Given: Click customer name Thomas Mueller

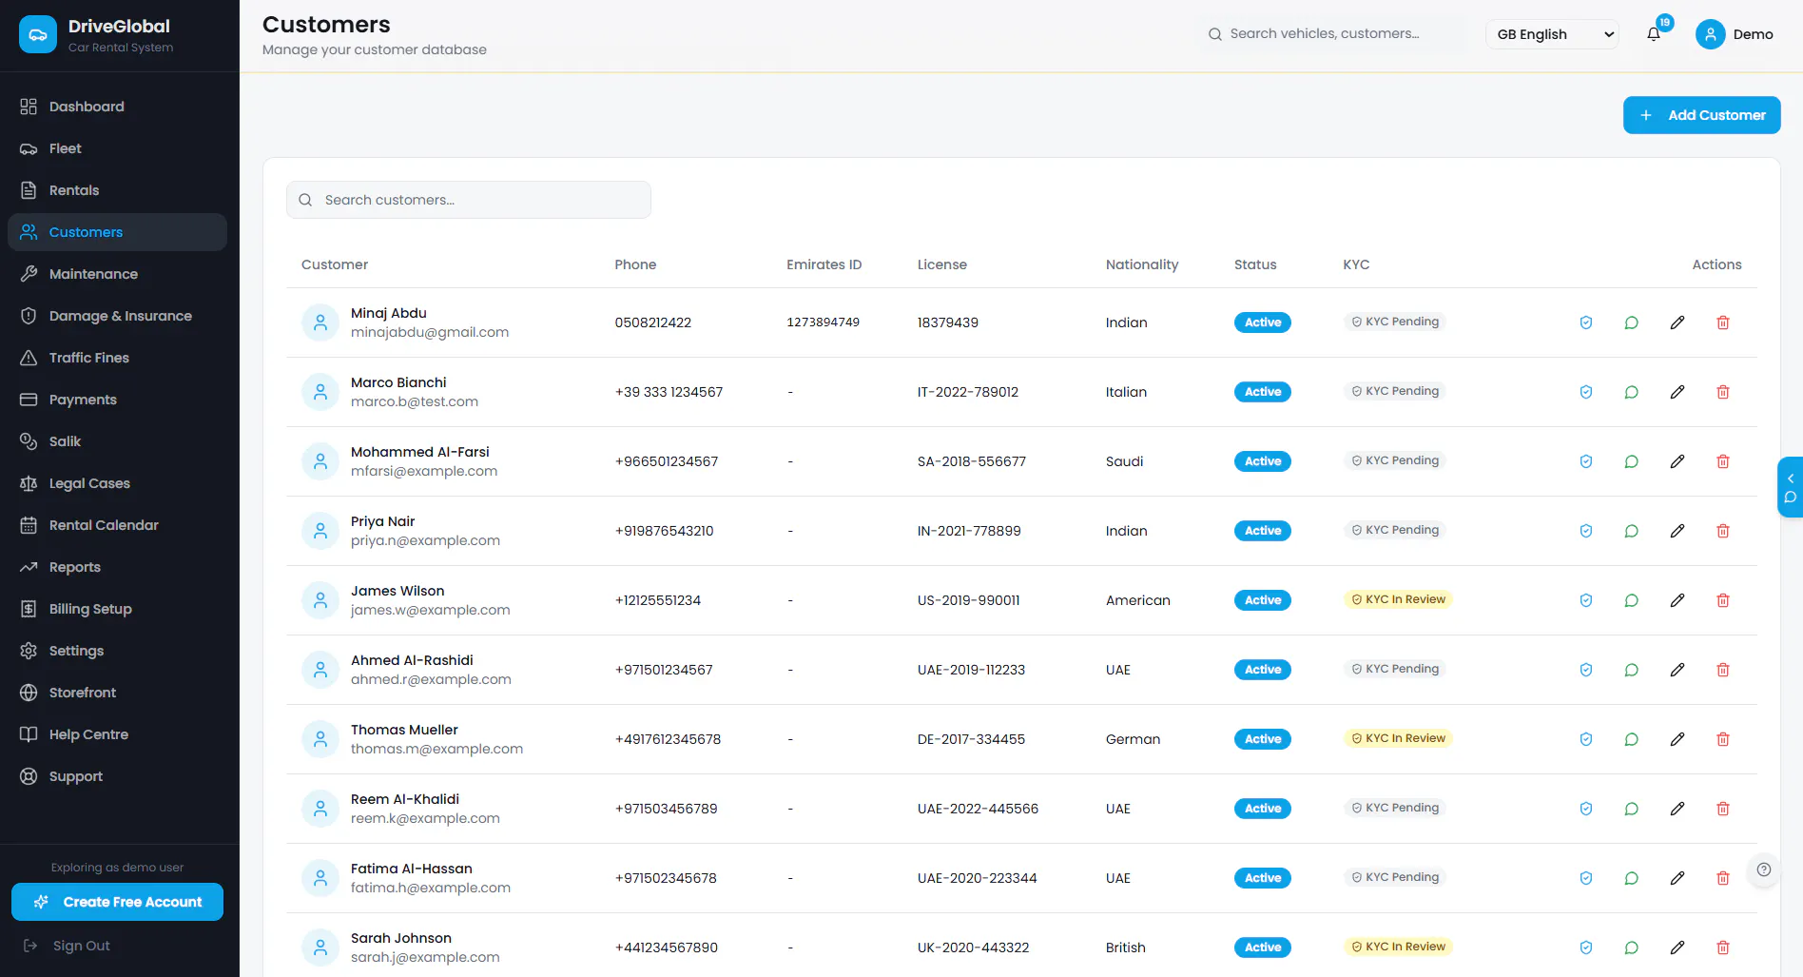Looking at the screenshot, I should (x=404, y=730).
